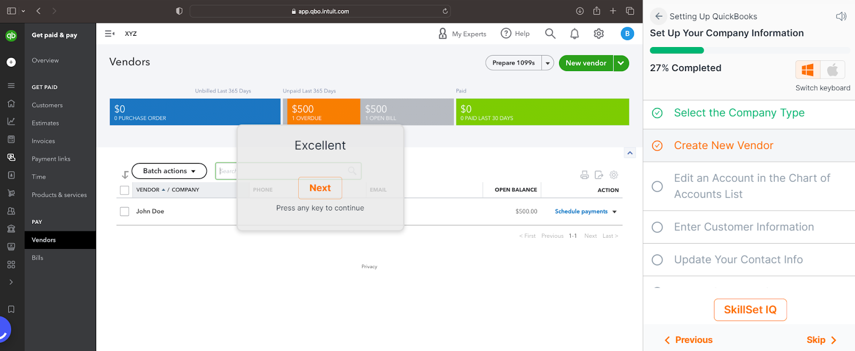Click the plus New icon in sidebar
Viewport: 855px width, 351px height.
coord(11,62)
